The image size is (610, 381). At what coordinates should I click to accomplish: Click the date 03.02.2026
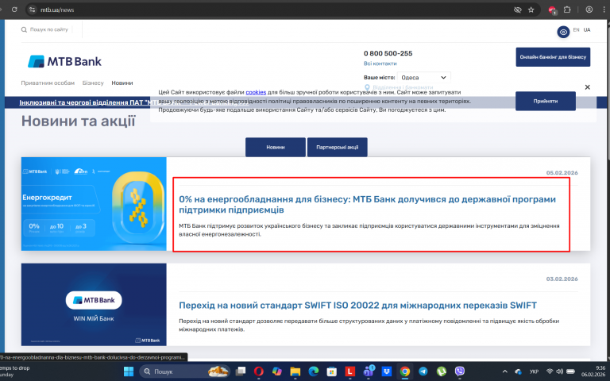(562, 279)
